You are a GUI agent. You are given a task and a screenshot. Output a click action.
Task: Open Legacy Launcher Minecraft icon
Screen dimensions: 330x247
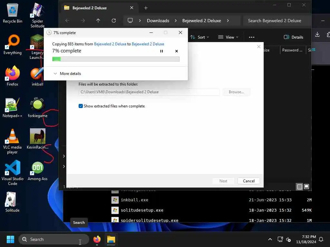pyautogui.click(x=37, y=47)
